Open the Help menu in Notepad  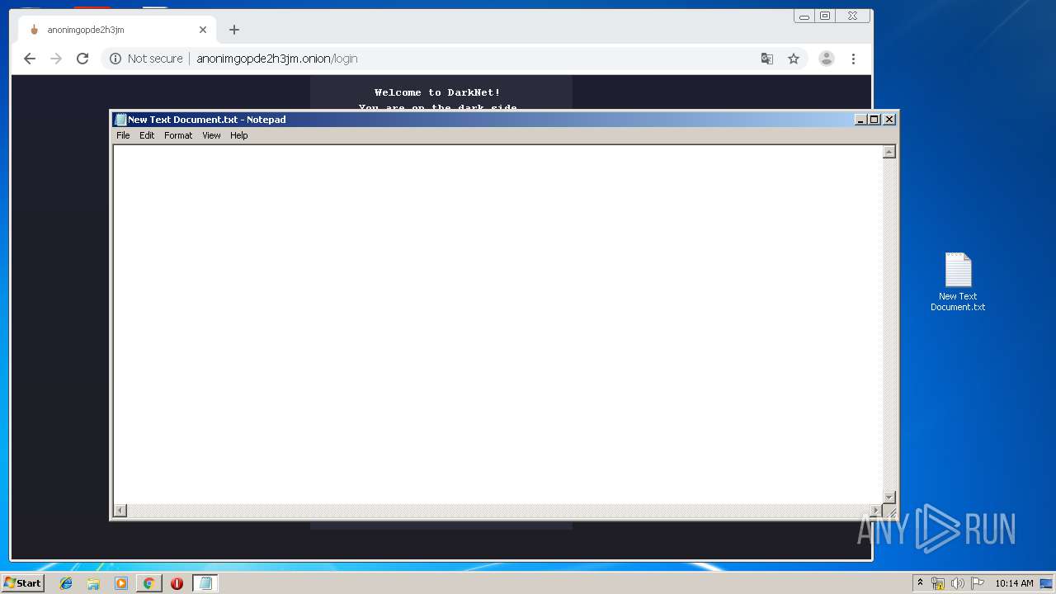pyautogui.click(x=238, y=135)
